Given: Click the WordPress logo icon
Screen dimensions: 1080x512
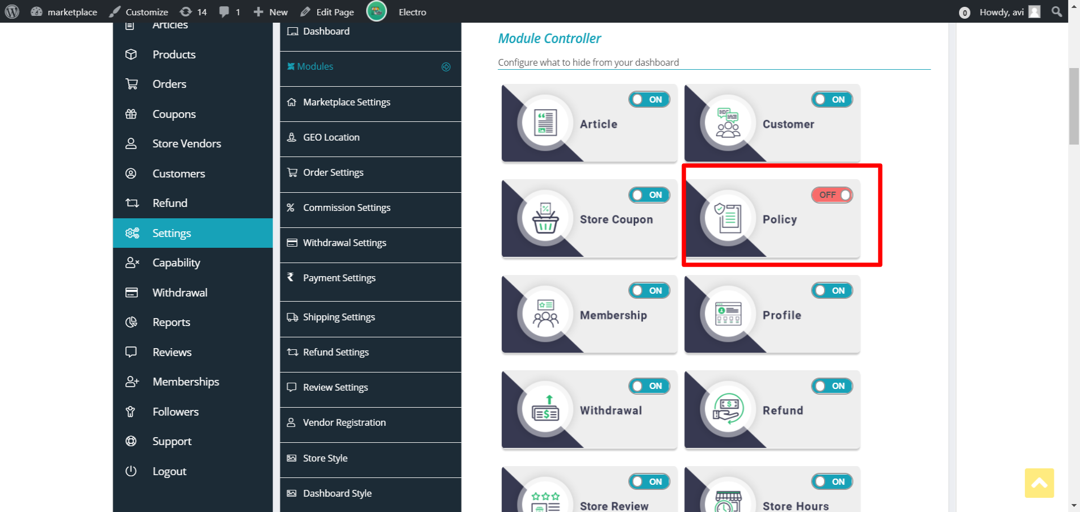Looking at the screenshot, I should tap(12, 11).
